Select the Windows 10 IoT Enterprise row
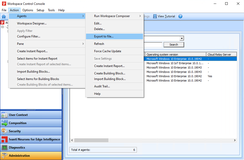Screen dimensions: 244x160 pos(190,63)
